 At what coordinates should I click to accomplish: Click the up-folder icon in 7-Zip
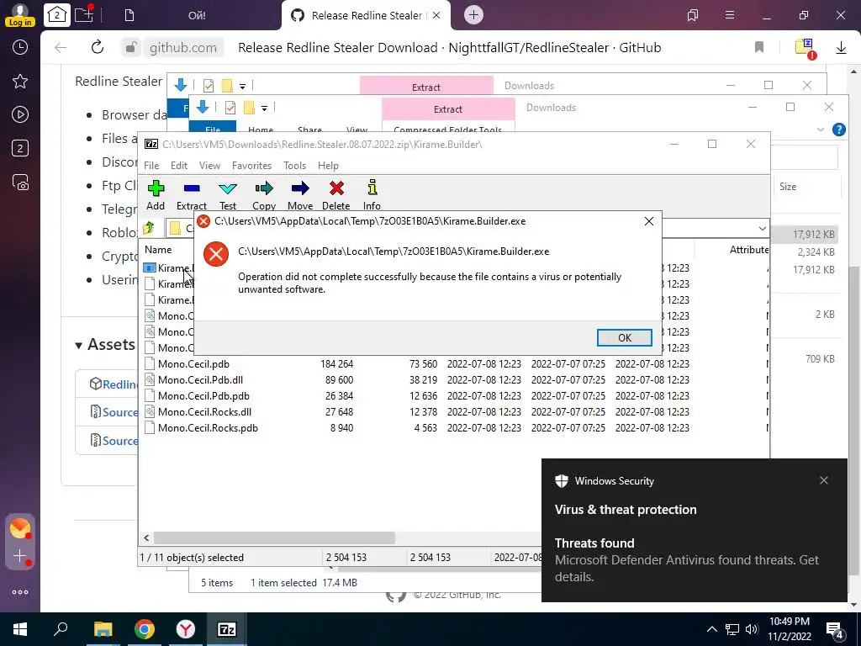click(148, 227)
